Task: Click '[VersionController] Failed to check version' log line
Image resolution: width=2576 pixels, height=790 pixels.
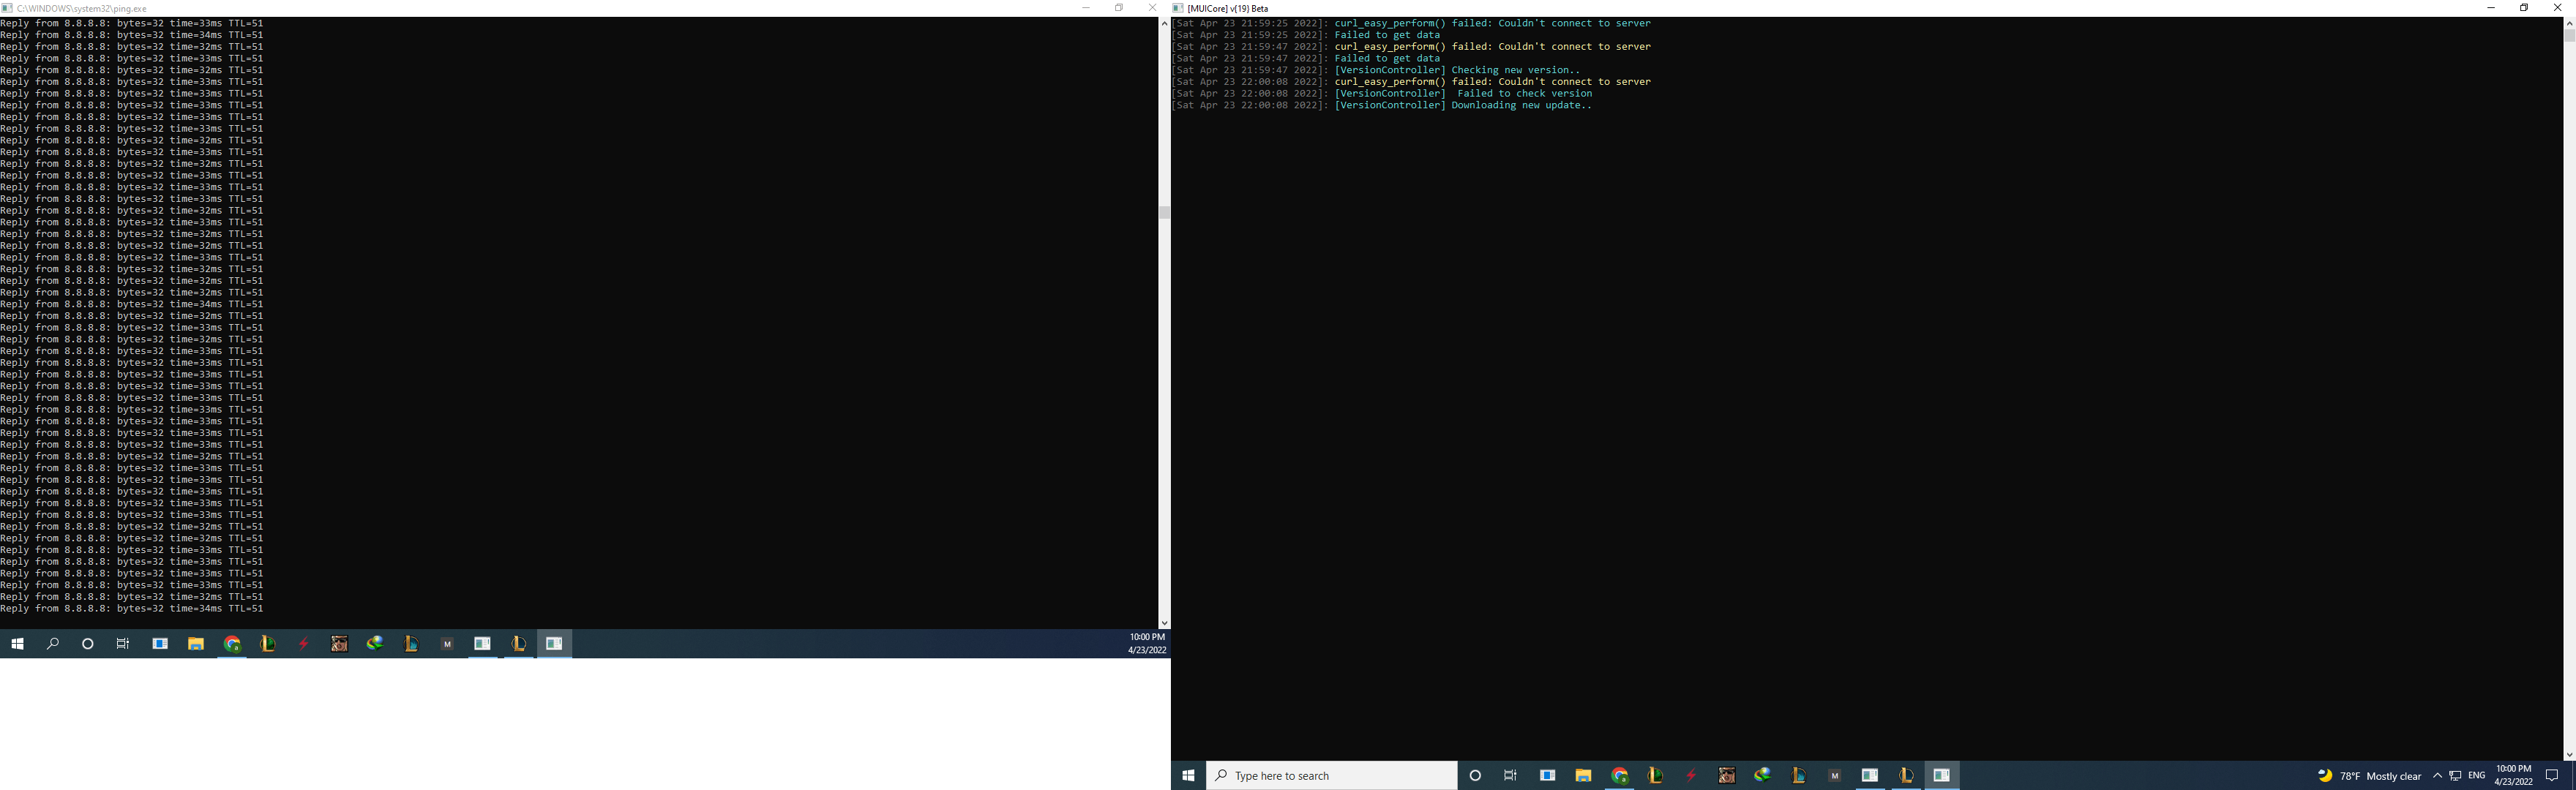Action: [x=1464, y=93]
